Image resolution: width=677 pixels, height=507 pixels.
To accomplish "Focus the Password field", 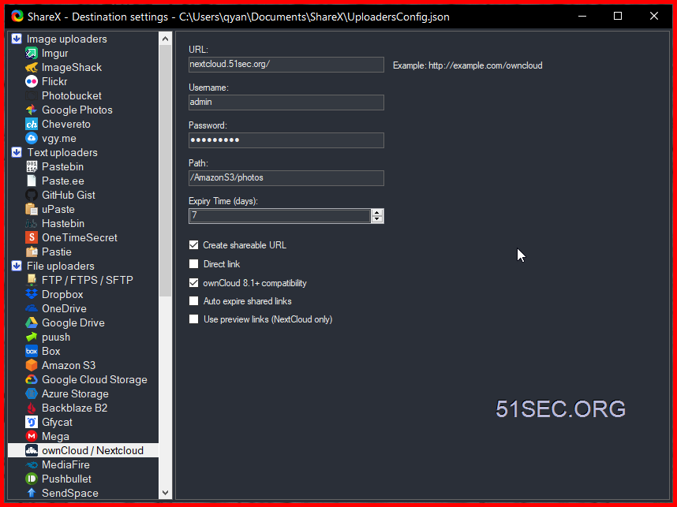I will point(286,140).
